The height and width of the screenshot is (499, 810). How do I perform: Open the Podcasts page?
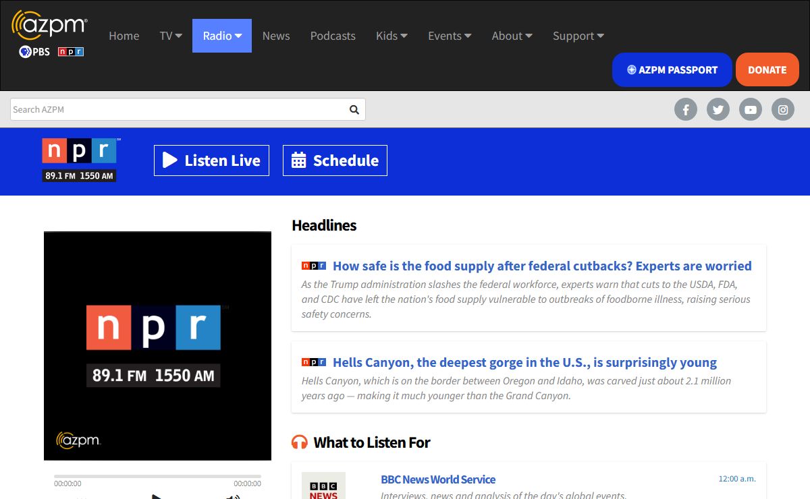(x=333, y=36)
